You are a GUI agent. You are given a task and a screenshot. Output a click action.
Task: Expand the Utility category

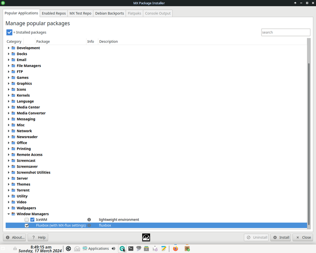coord(8,196)
